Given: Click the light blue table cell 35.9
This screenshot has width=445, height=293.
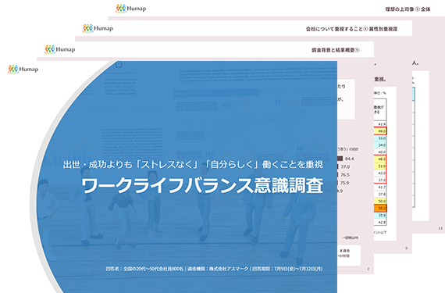Looking at the screenshot, I should (x=380, y=215).
